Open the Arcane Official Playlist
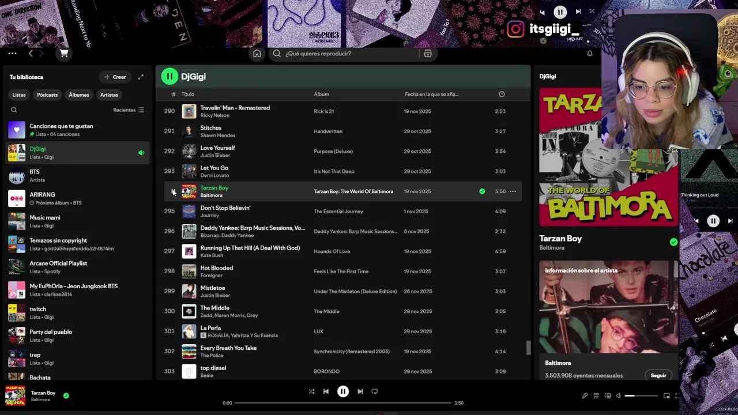The width and height of the screenshot is (738, 415). click(78, 267)
